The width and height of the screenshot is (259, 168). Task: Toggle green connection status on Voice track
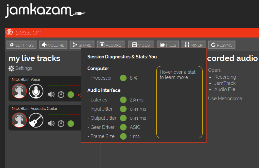pos(71,95)
